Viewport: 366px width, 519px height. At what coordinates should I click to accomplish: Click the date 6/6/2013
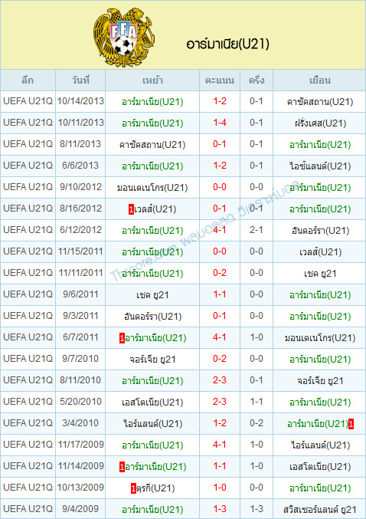coord(80,166)
